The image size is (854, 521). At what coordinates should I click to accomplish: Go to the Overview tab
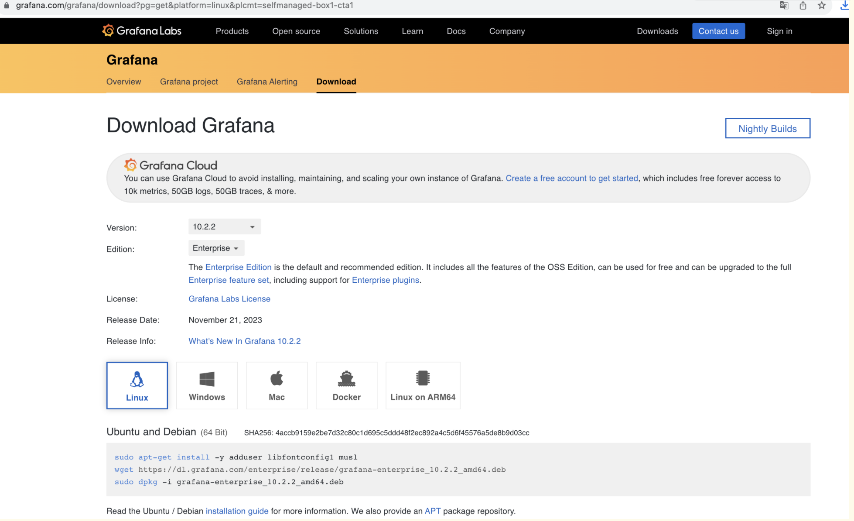(123, 82)
